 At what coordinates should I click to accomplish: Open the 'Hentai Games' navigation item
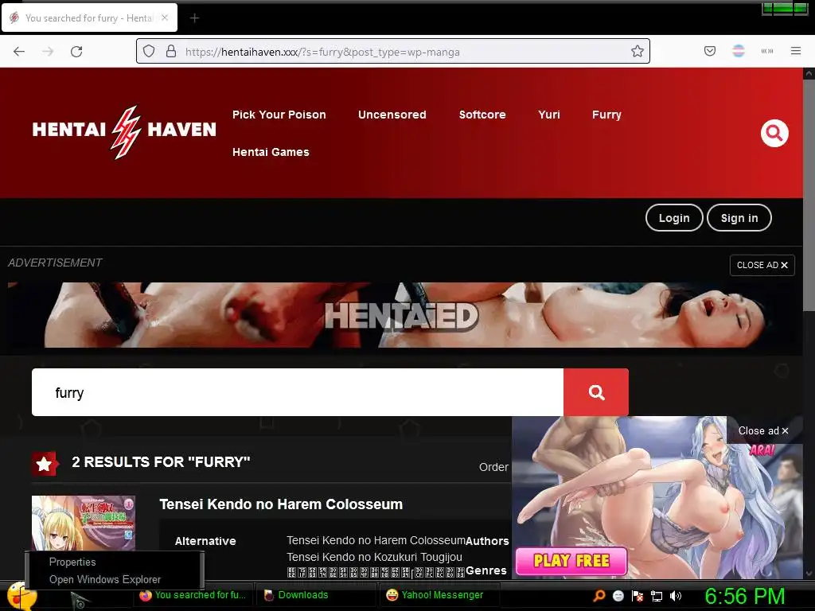[x=271, y=152]
